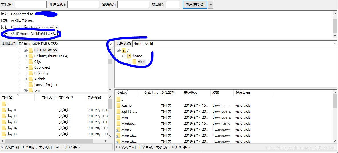Viewport: 338px width, 153px height.
Task: Select the LawyerProject tree item label
Action: click(46, 85)
